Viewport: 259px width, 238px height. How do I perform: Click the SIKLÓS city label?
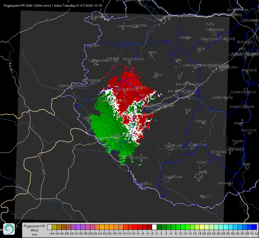(206, 196)
